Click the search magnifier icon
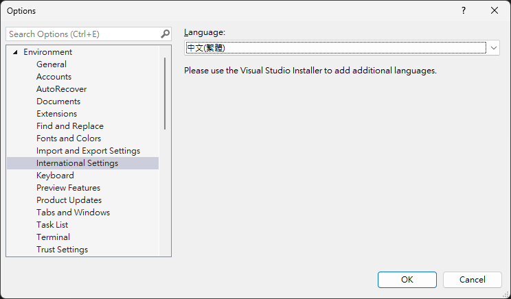 tap(166, 34)
